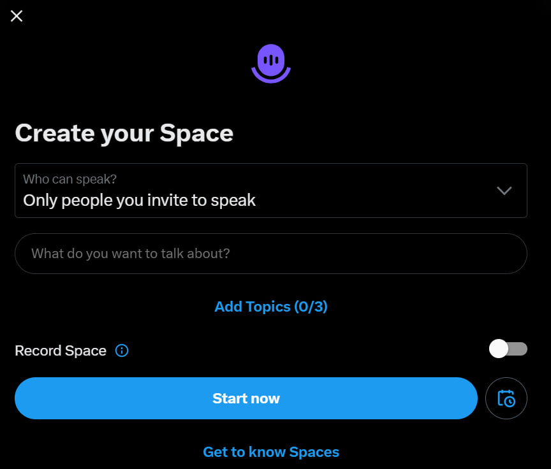Click the Record Space label text

pos(61,350)
